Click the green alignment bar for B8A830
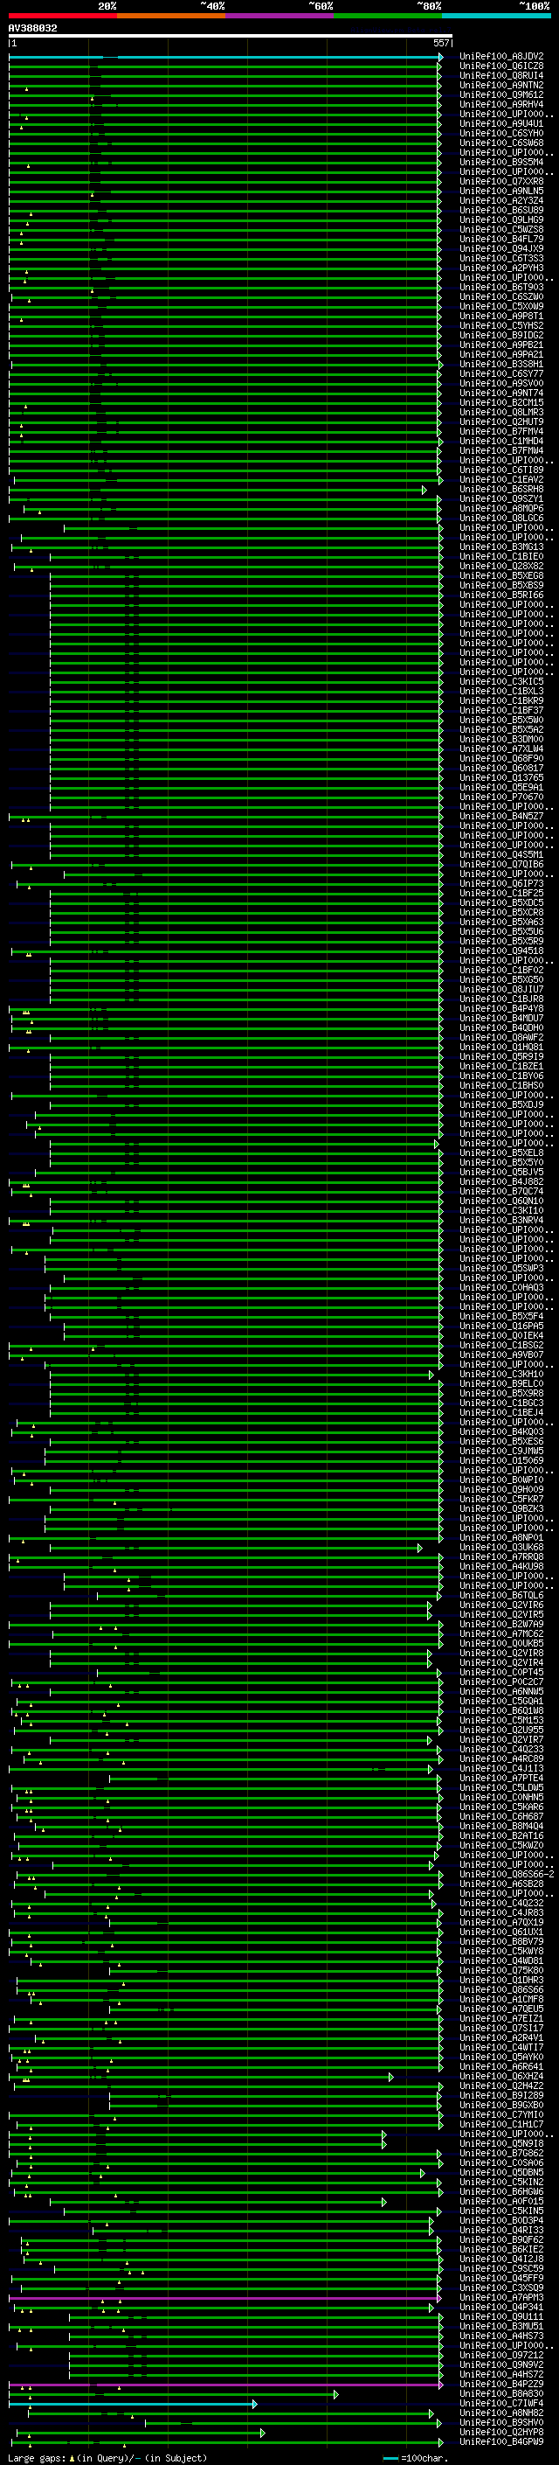559x2465 pixels. pyautogui.click(x=174, y=2394)
